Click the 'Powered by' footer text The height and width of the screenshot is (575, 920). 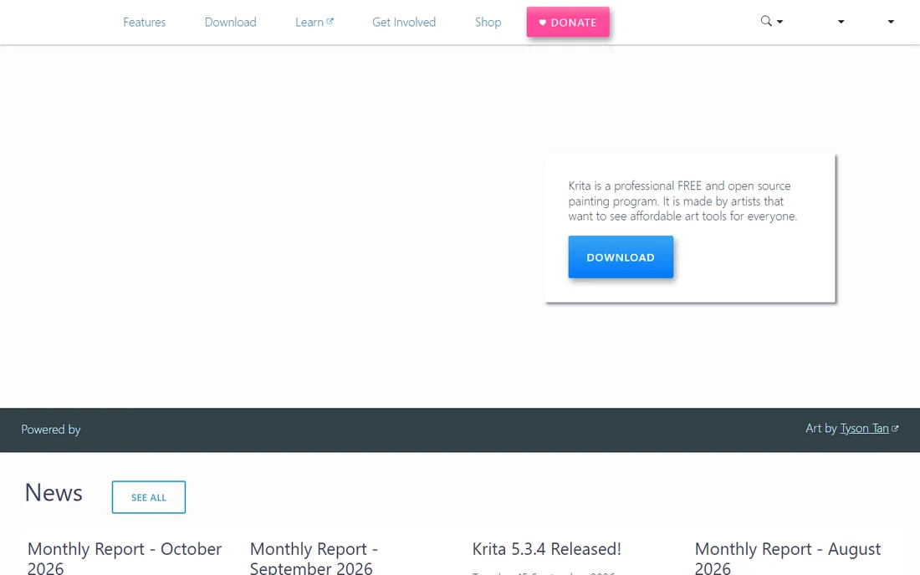coord(51,430)
